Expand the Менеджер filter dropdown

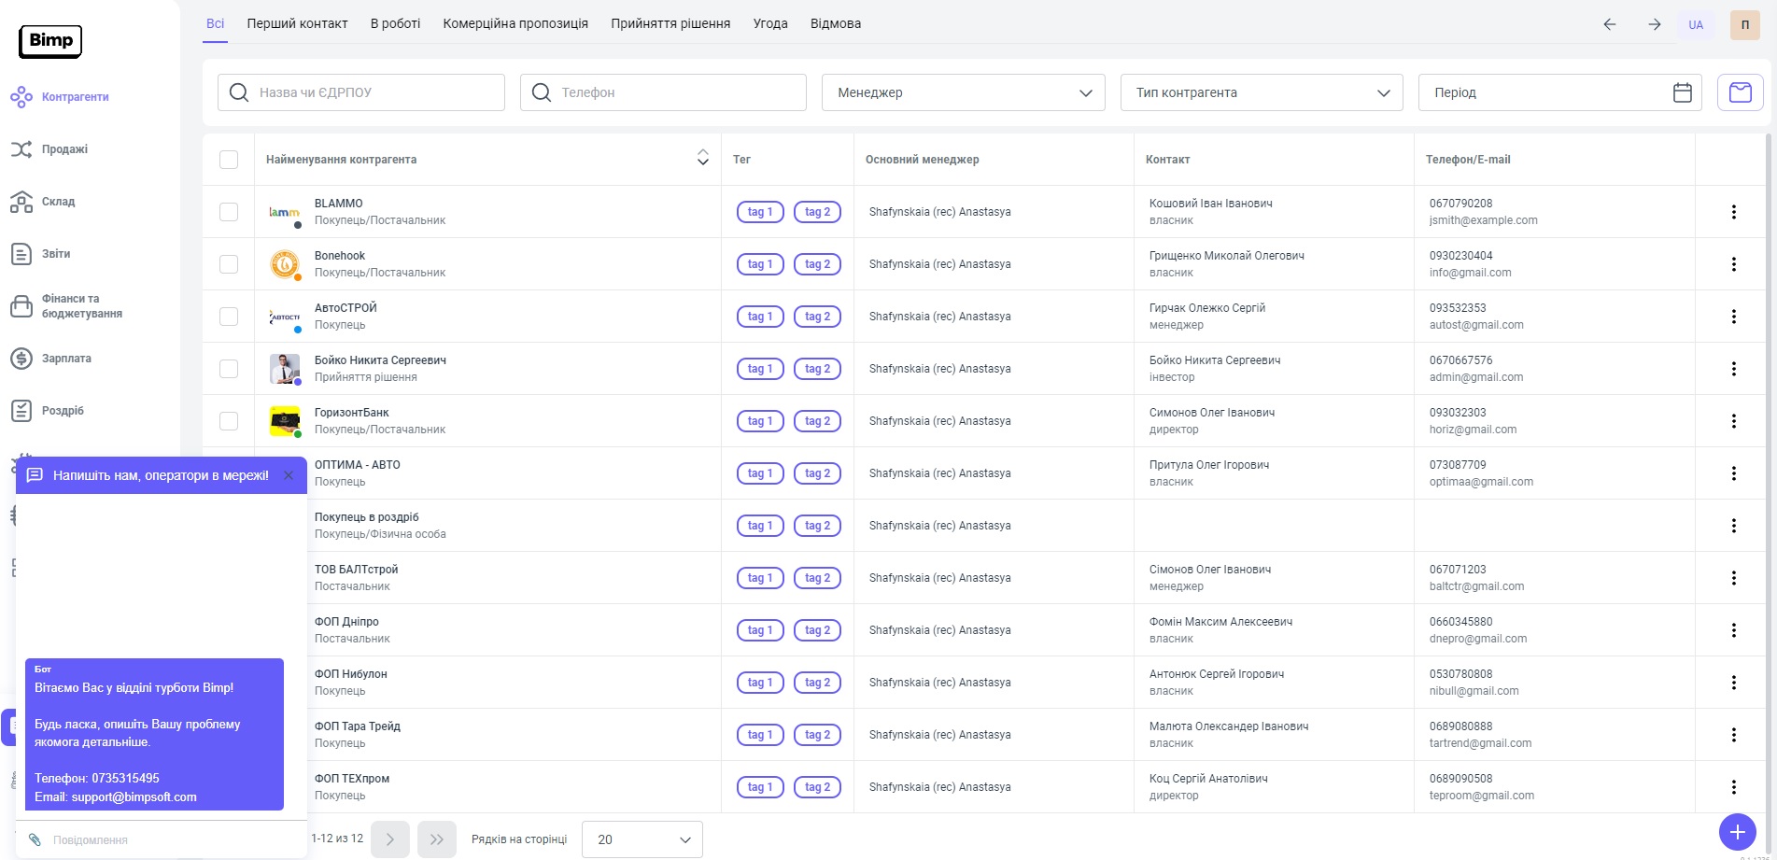964,92
